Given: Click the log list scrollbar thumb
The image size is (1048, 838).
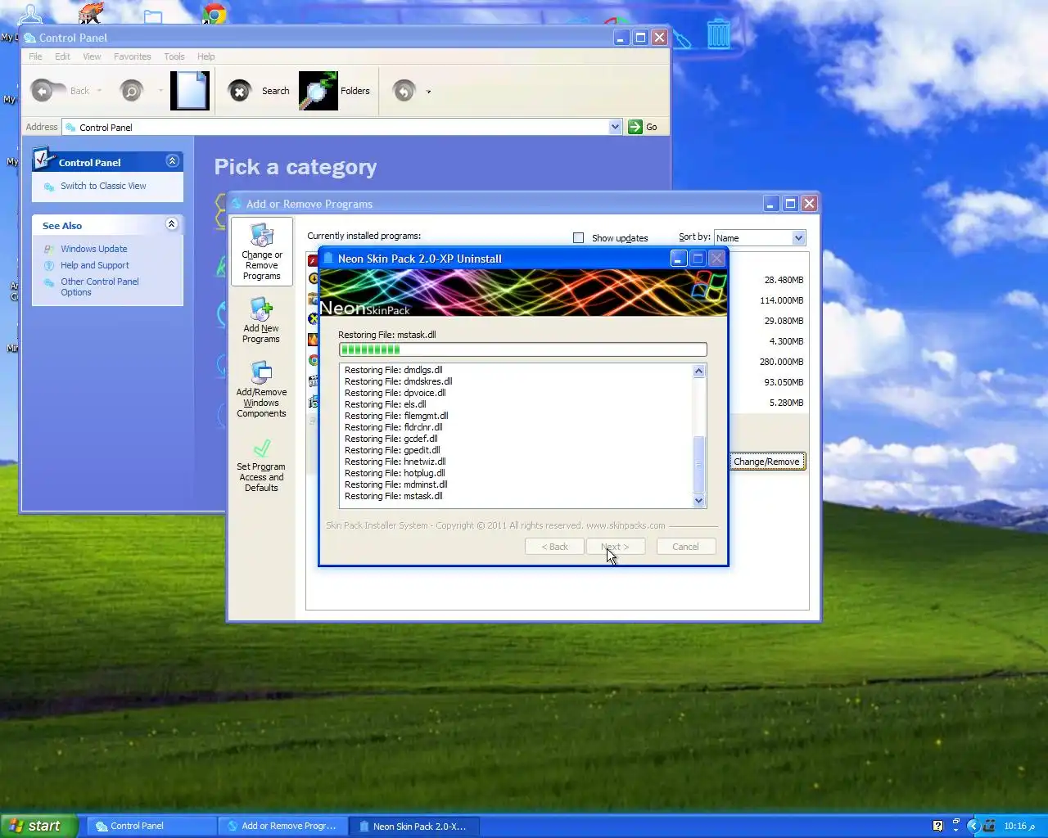Looking at the screenshot, I should [x=698, y=464].
